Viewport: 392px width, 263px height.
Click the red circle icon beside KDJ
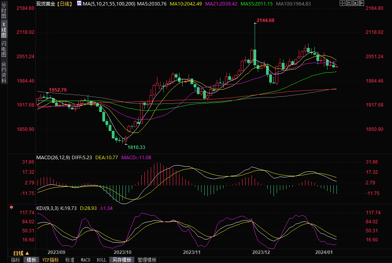[x=11, y=207]
